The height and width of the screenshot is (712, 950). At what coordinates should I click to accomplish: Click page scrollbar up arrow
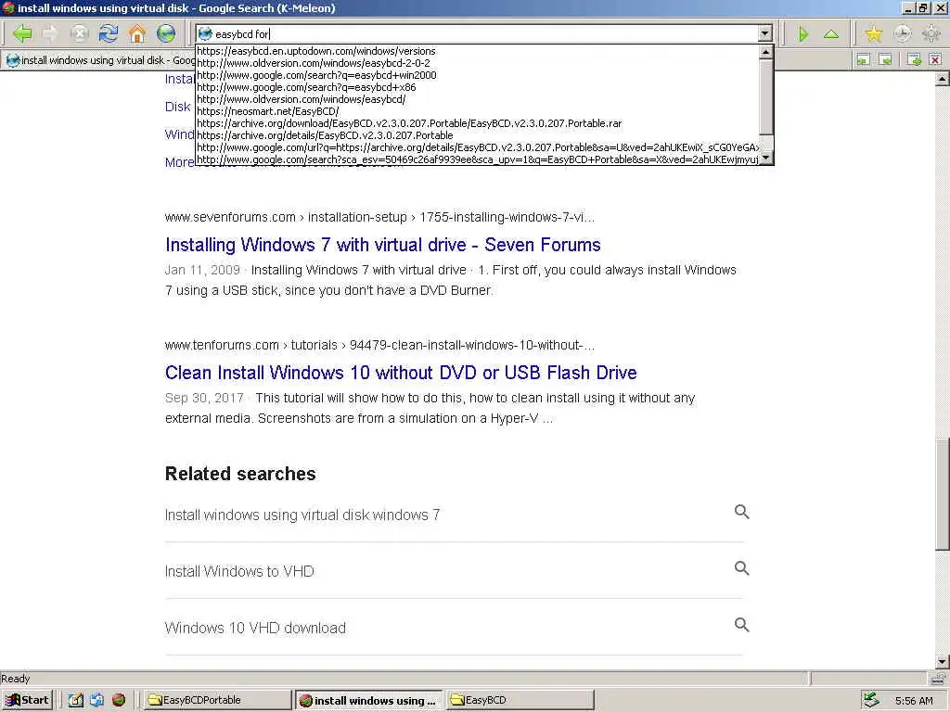click(943, 79)
